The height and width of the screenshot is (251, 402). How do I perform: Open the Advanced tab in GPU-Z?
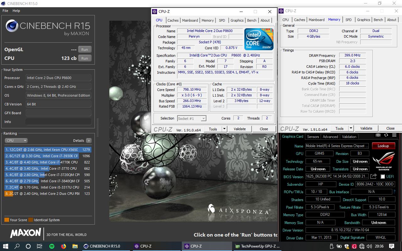[x=330, y=137]
